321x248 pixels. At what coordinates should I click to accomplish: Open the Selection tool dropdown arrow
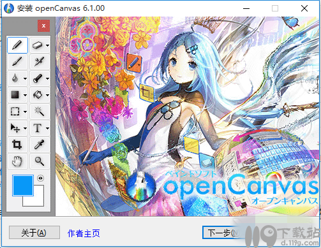point(25,112)
